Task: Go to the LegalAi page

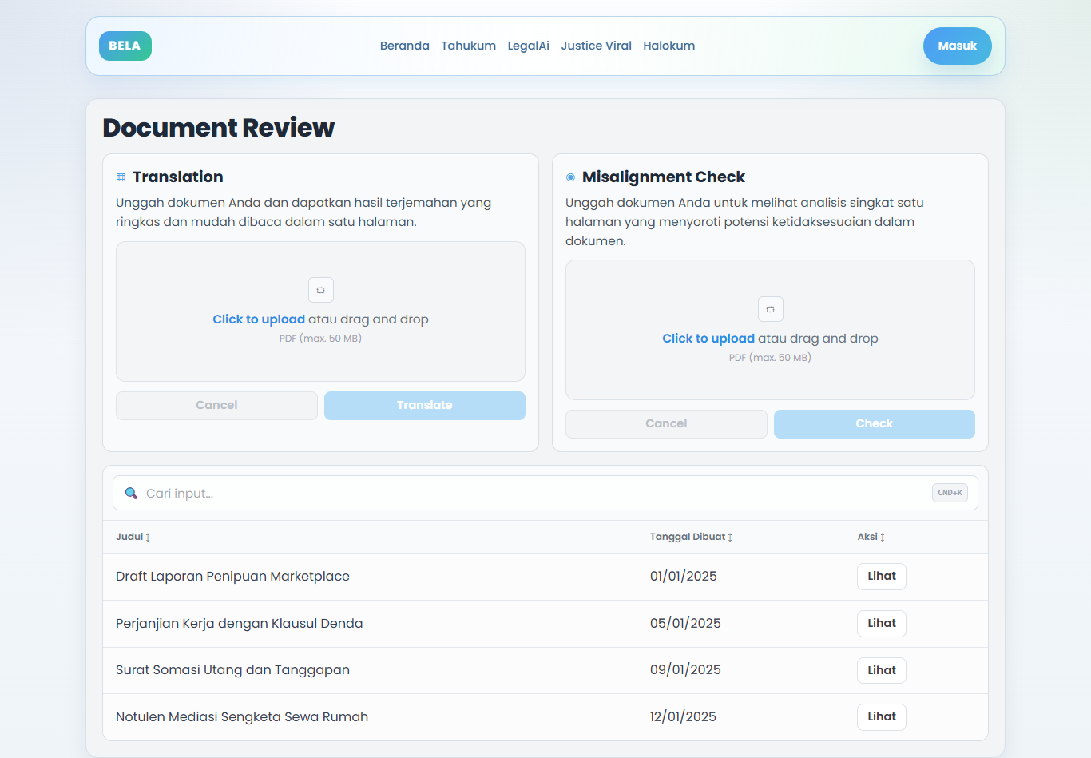Action: [x=528, y=46]
